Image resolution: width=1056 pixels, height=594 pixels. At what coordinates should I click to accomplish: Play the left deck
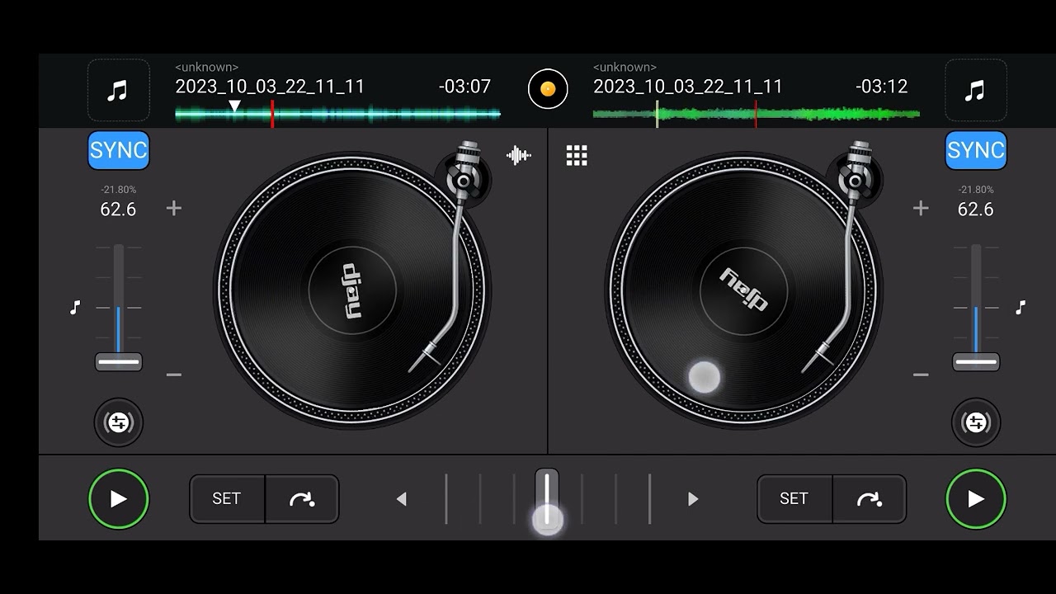[x=119, y=498]
